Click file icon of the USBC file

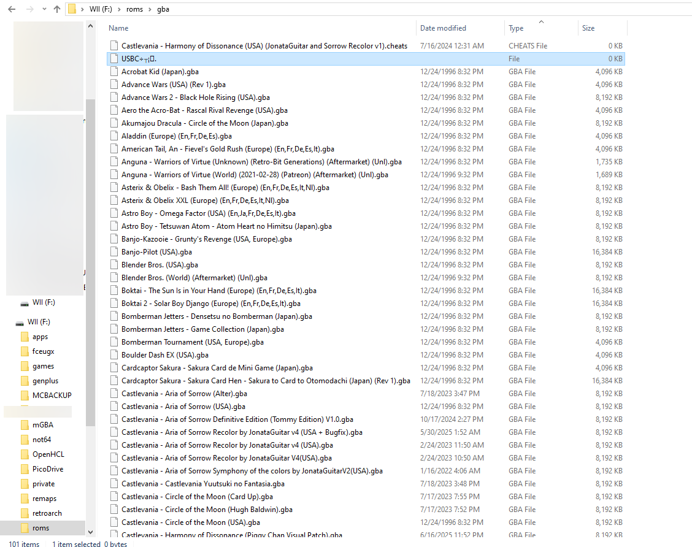(114, 59)
